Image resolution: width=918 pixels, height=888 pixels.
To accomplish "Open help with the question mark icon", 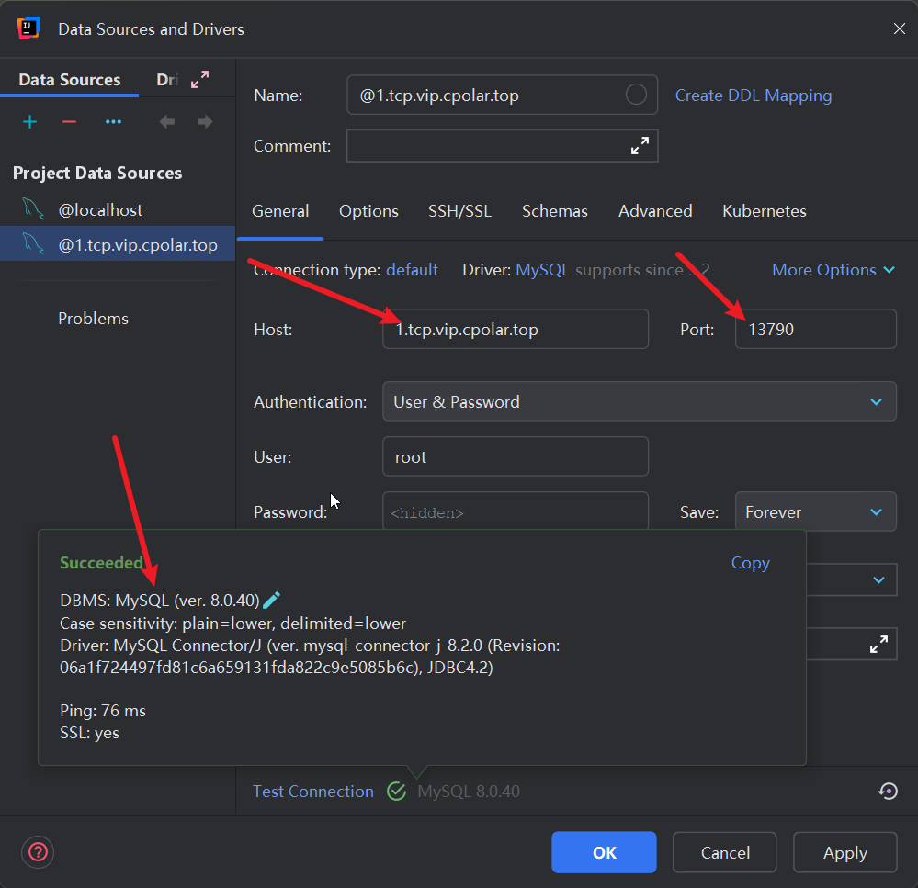I will [38, 852].
